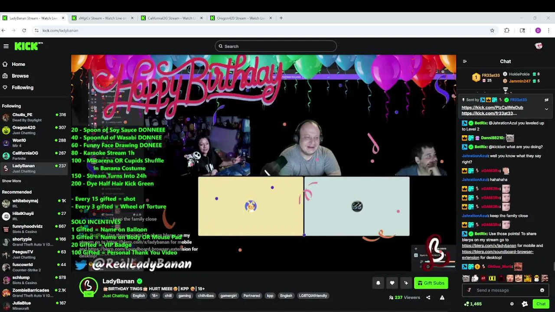Bookmark this page with the star
This screenshot has width=555, height=312.
point(492,30)
